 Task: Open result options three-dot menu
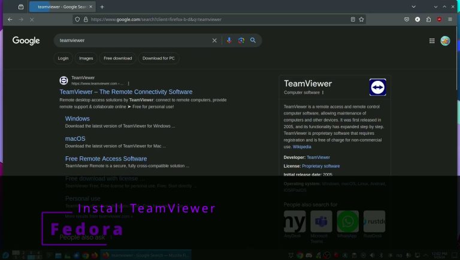coord(129,84)
